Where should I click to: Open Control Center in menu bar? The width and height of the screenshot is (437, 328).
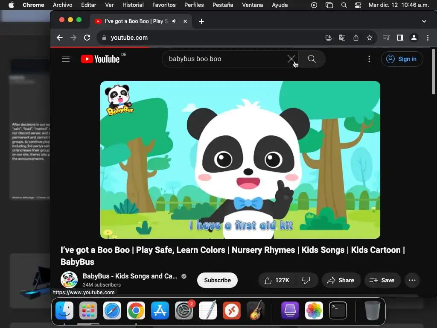point(358,5)
